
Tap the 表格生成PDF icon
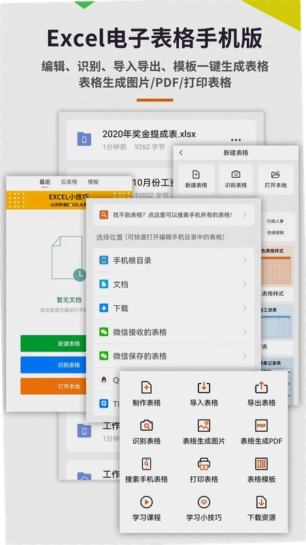pos(261,425)
